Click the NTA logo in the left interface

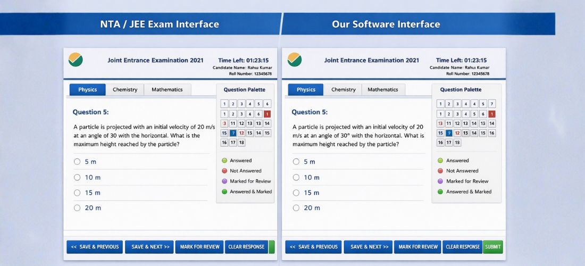(76, 60)
